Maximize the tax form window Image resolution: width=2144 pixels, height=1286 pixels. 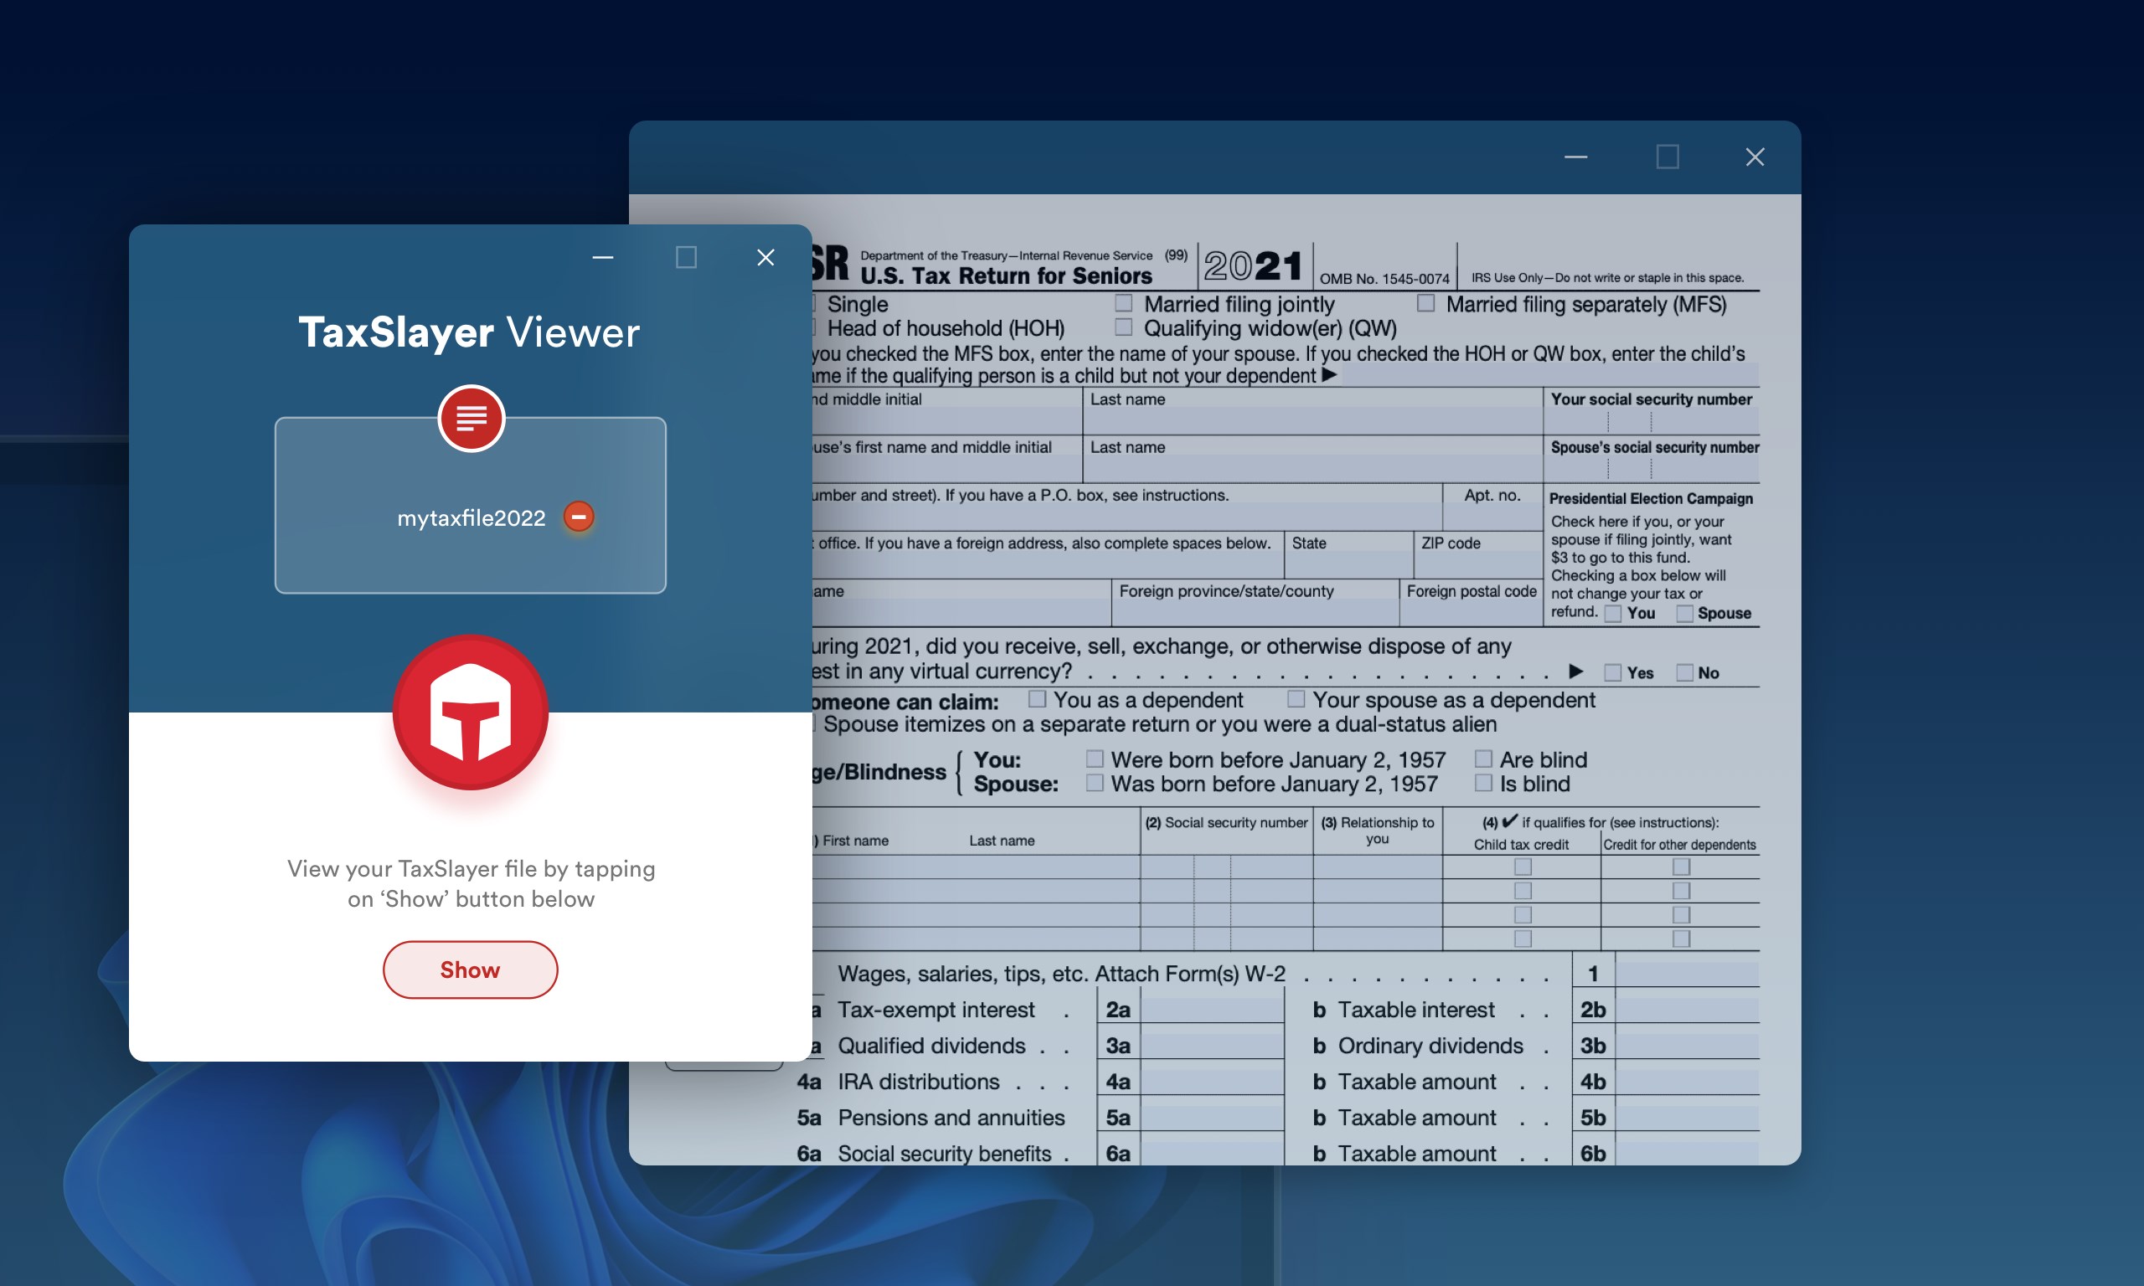coord(1667,157)
